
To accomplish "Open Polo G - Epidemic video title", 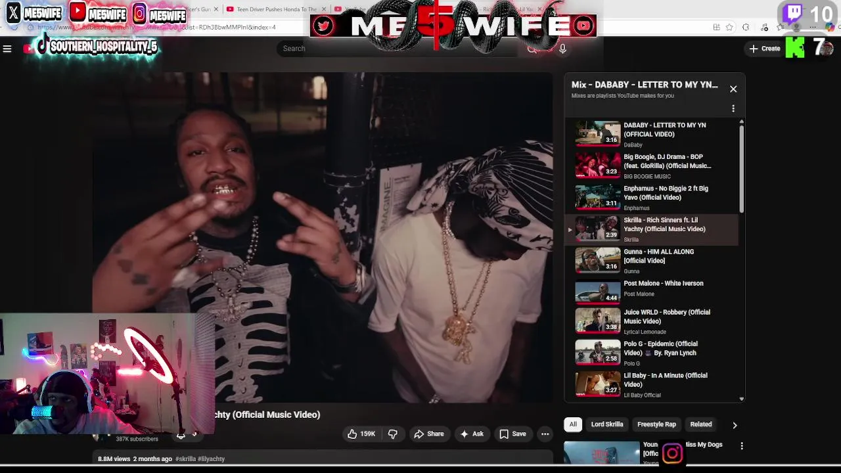I will [660, 349].
